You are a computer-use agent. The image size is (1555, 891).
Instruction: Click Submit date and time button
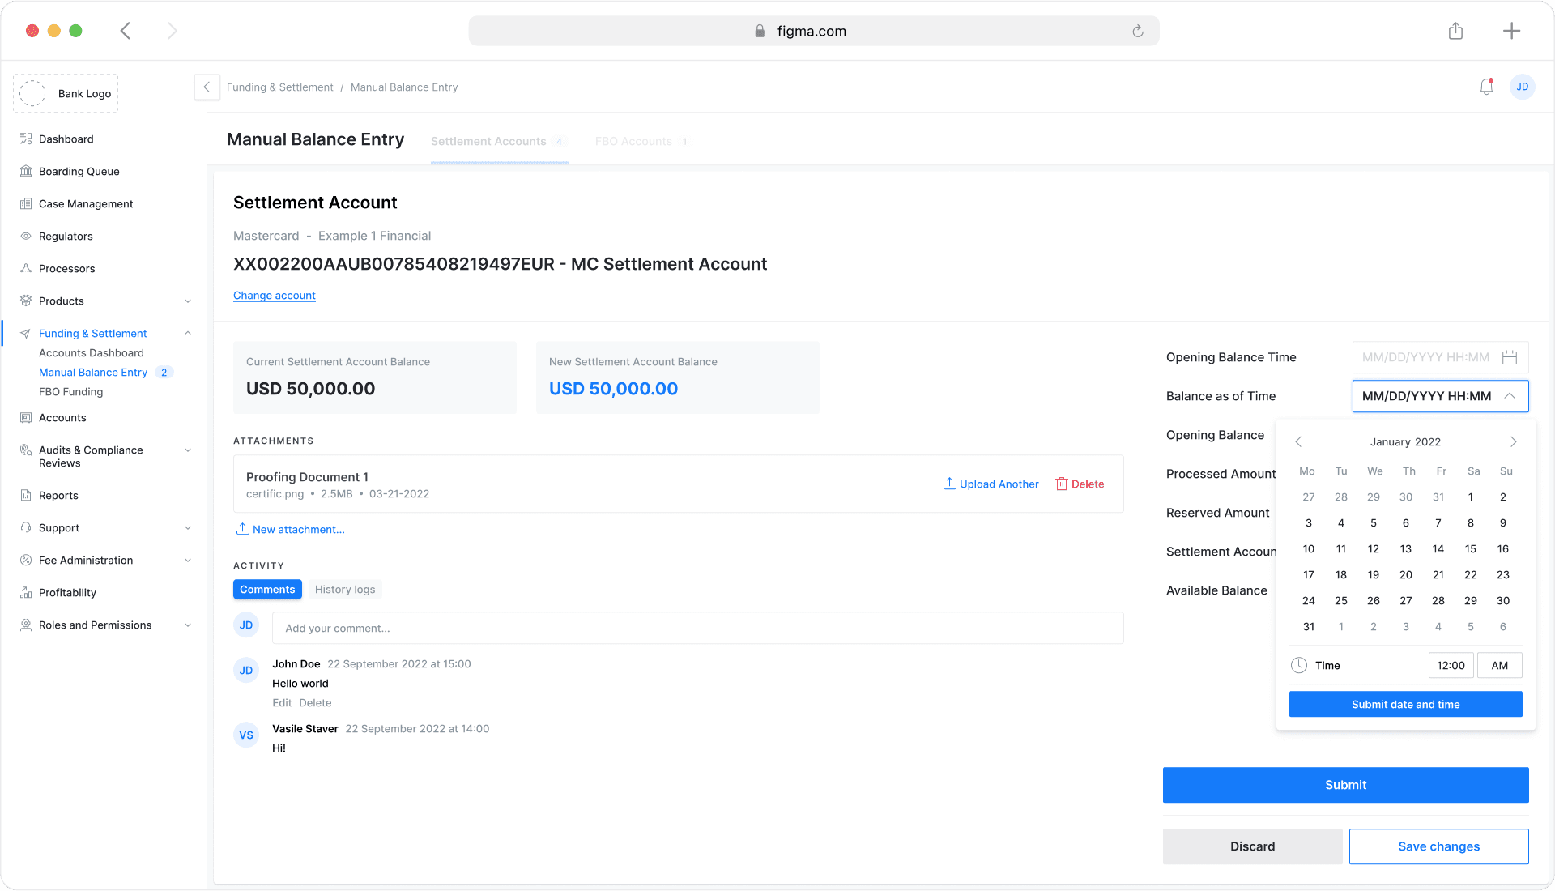click(1405, 704)
